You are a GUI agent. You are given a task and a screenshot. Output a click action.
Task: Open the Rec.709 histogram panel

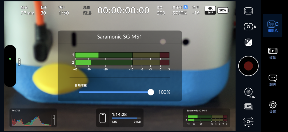click(x=33, y=118)
